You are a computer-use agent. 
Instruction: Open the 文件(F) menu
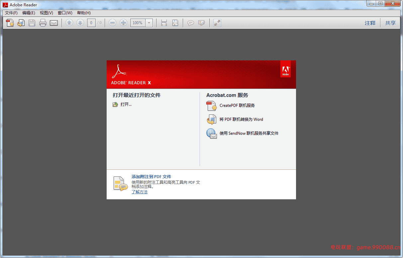[x=11, y=13]
